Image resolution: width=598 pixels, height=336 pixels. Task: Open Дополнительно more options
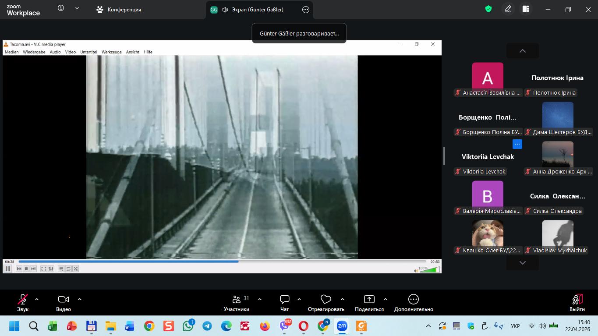[x=413, y=303]
